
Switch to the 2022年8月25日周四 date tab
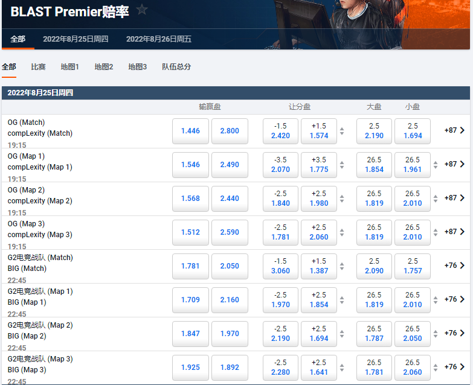(76, 39)
